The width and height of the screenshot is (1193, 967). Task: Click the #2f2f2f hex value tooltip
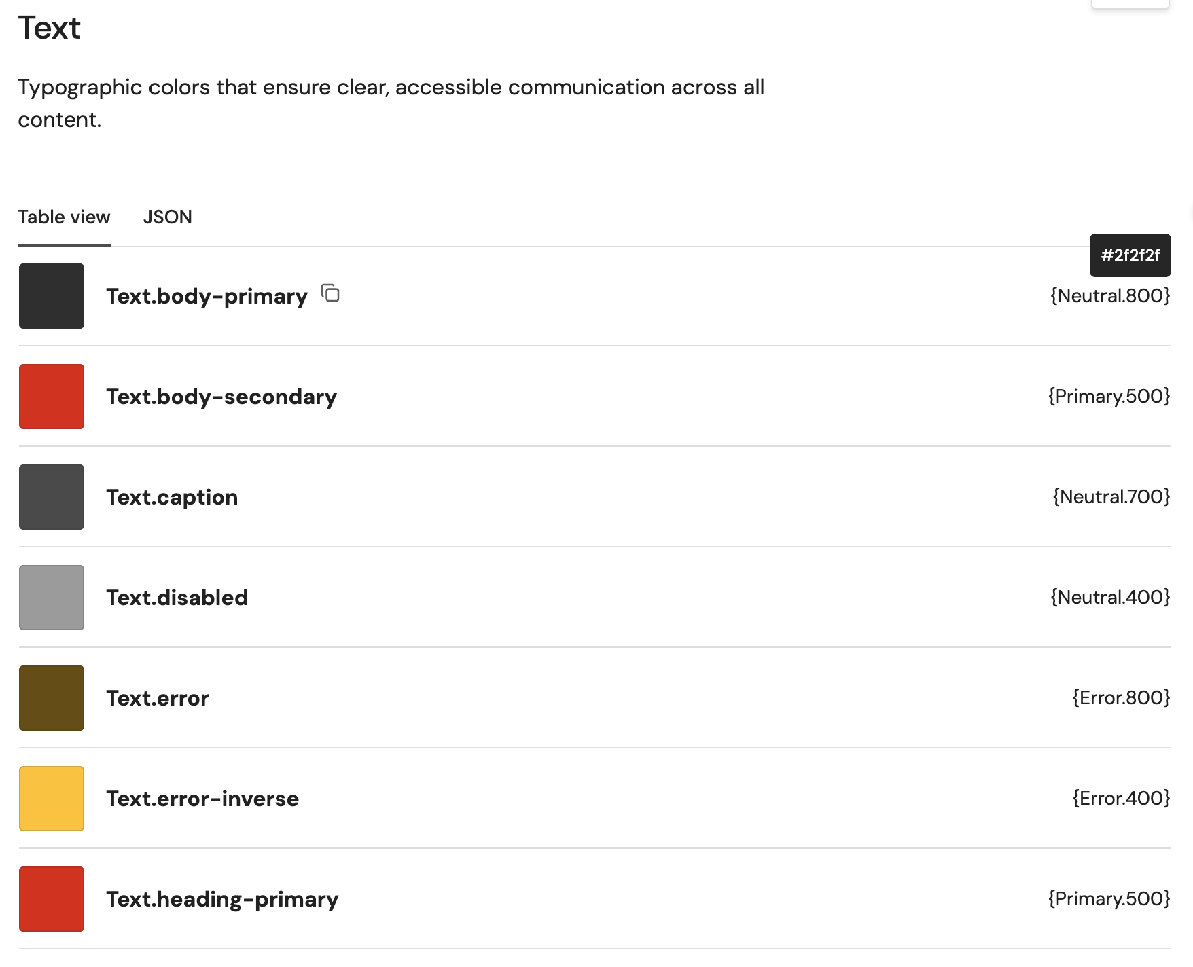pos(1130,255)
